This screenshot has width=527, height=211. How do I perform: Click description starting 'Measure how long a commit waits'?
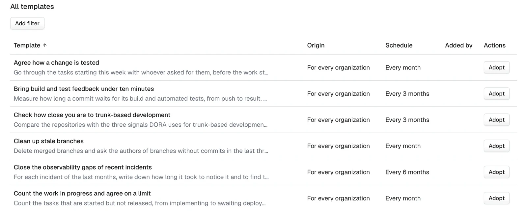point(140,98)
